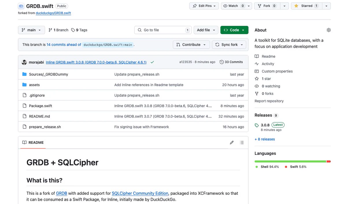Open the 14 commits ahead link
The width and height of the screenshot is (347, 204).
tap(64, 45)
